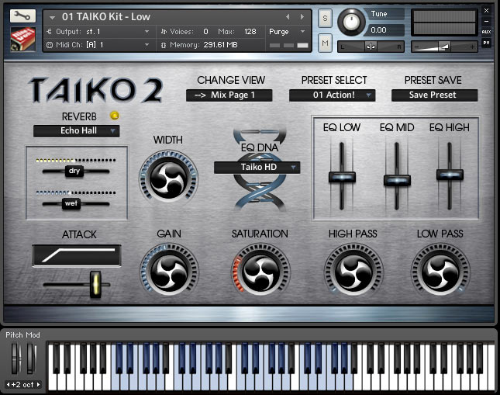This screenshot has width=500, height=395.
Task: Toggle the Solo (S) button
Action: pos(325,18)
